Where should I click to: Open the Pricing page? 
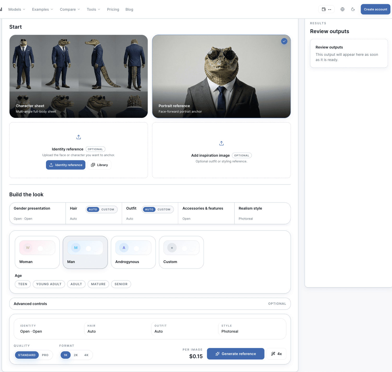pyautogui.click(x=113, y=9)
